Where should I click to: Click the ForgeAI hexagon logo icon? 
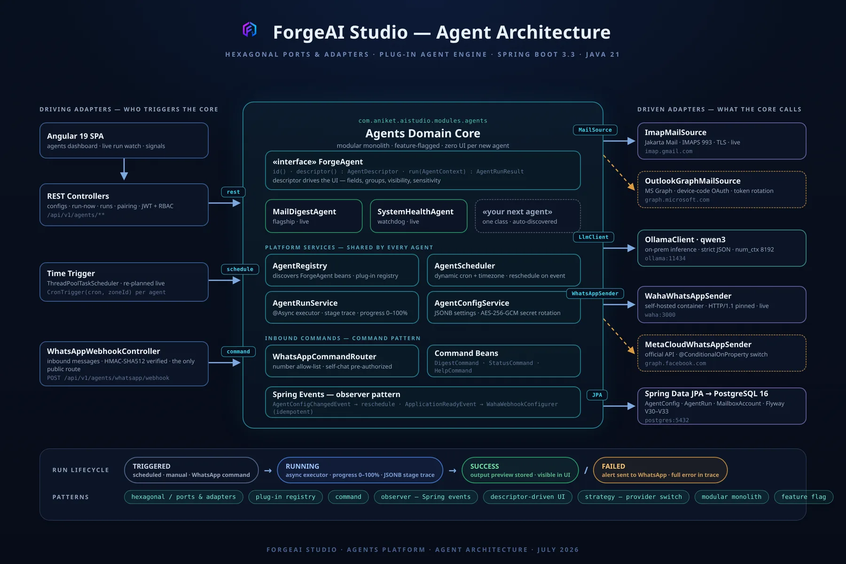pos(250,30)
